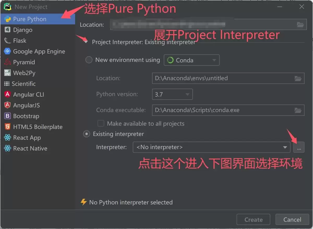Select Web2Py project type label
Screen dimensions: 313x229
coord(24,73)
